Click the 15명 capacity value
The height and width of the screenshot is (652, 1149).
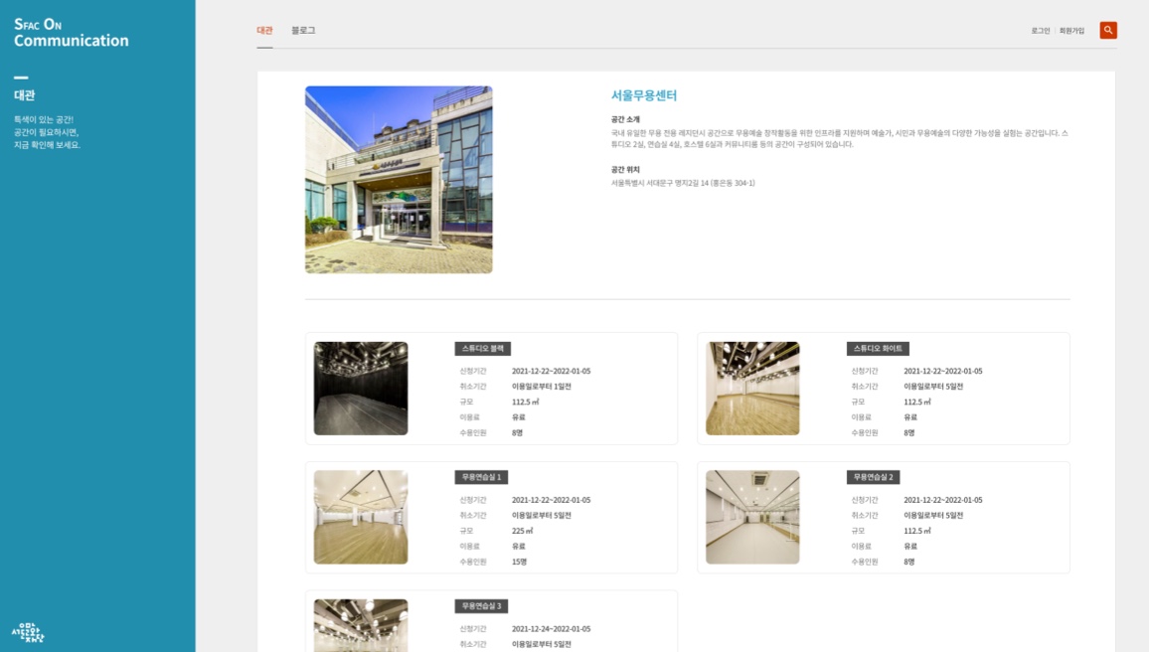519,562
